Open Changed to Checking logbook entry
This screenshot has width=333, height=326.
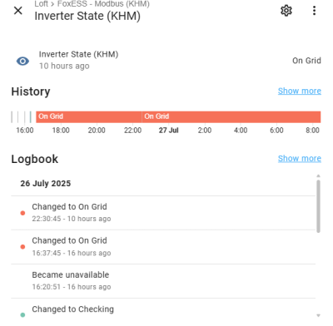pos(163,312)
